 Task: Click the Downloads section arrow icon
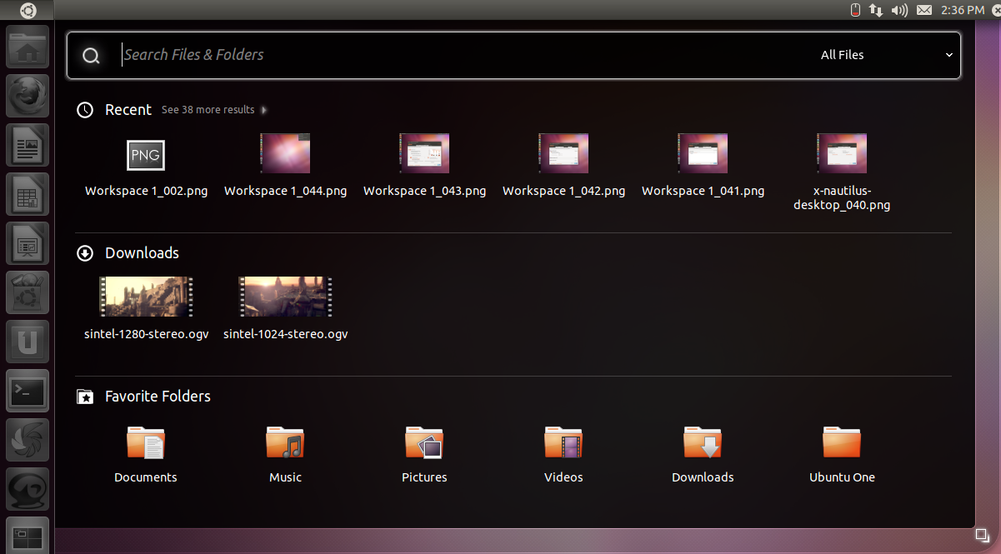pos(84,253)
